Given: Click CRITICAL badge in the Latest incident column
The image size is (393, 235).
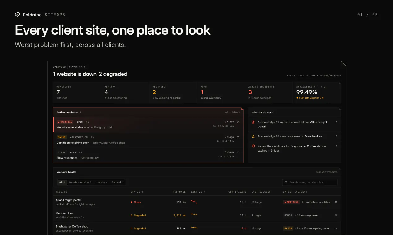Looking at the screenshot, I should (292, 202).
